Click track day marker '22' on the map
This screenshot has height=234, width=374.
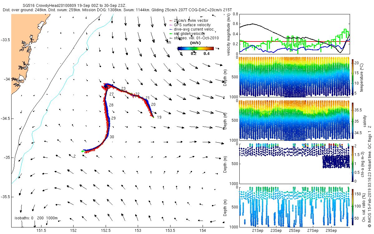click(137, 94)
